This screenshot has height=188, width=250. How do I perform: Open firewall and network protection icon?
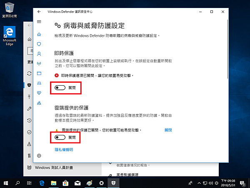pos(39,64)
